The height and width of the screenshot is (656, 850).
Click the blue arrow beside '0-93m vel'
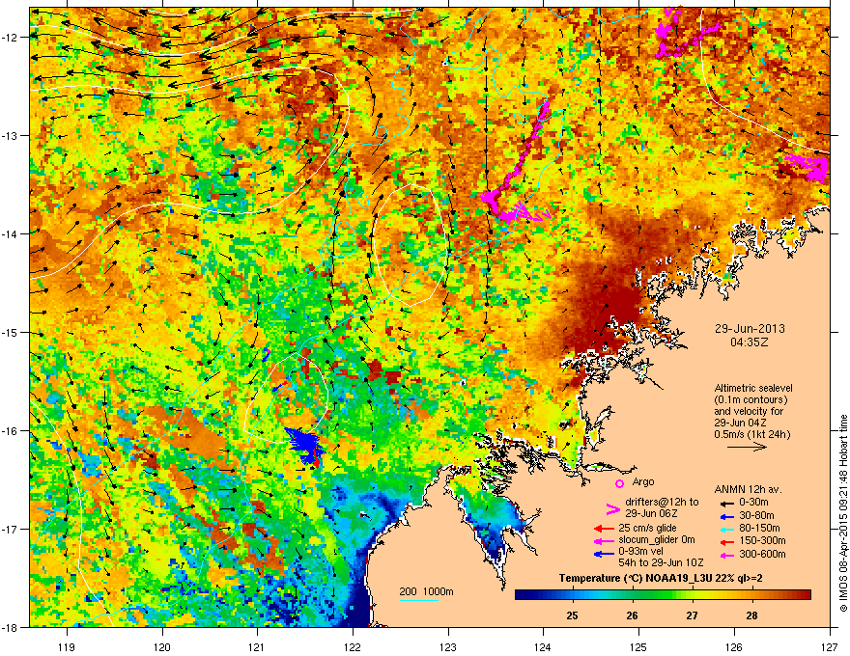pos(604,553)
